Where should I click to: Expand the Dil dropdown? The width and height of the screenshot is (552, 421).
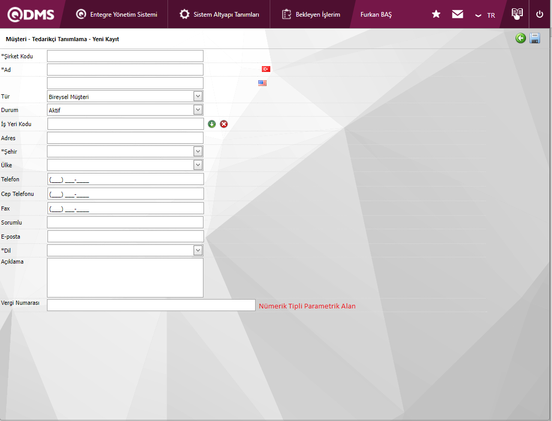pyautogui.click(x=198, y=250)
